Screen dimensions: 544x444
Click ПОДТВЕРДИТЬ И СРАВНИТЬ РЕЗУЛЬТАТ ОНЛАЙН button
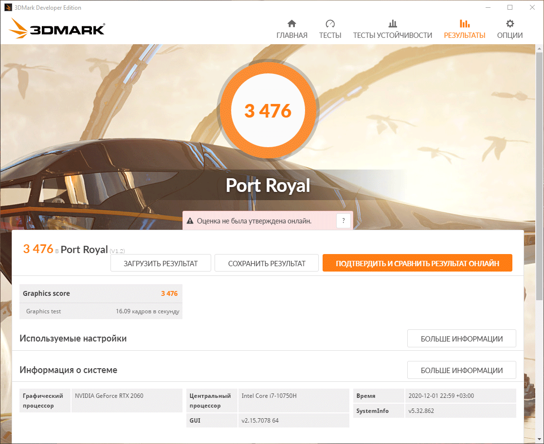pyautogui.click(x=417, y=263)
